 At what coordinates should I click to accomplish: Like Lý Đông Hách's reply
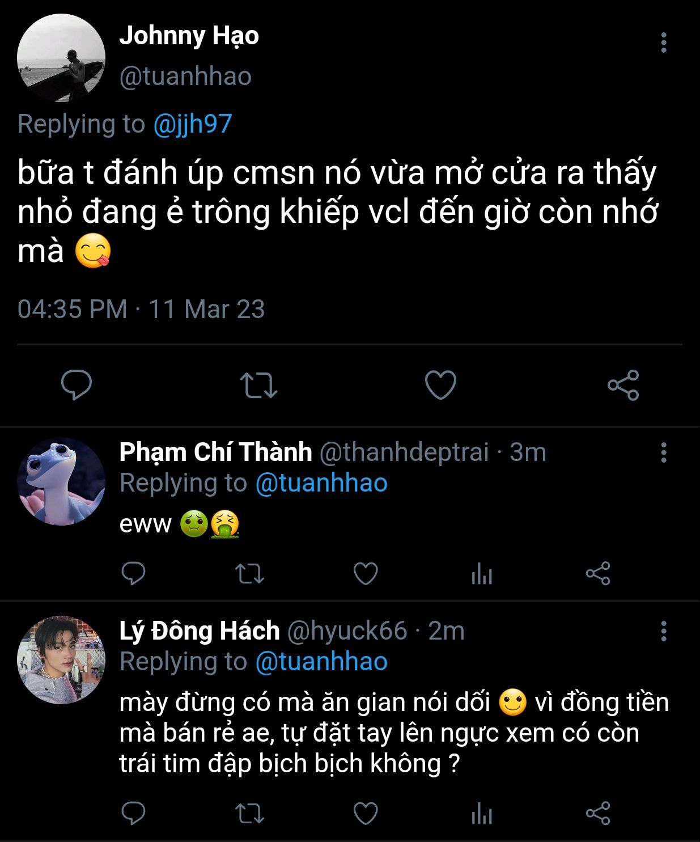tap(366, 814)
